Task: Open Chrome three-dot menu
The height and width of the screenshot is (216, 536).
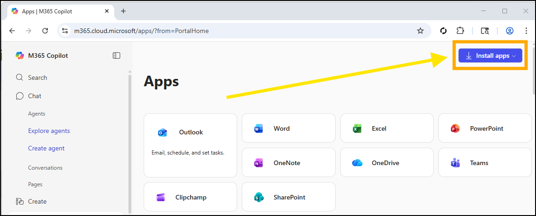Action: [526, 31]
